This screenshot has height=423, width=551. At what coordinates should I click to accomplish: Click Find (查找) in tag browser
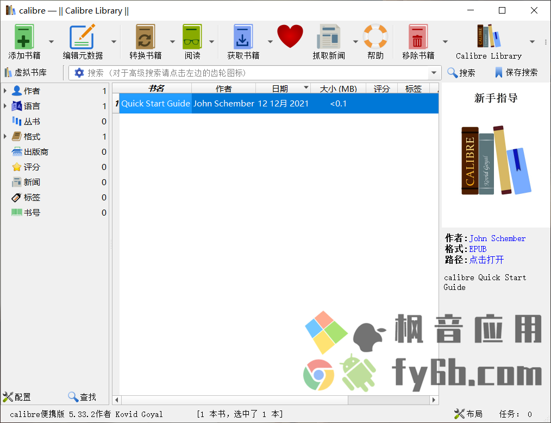[82, 397]
